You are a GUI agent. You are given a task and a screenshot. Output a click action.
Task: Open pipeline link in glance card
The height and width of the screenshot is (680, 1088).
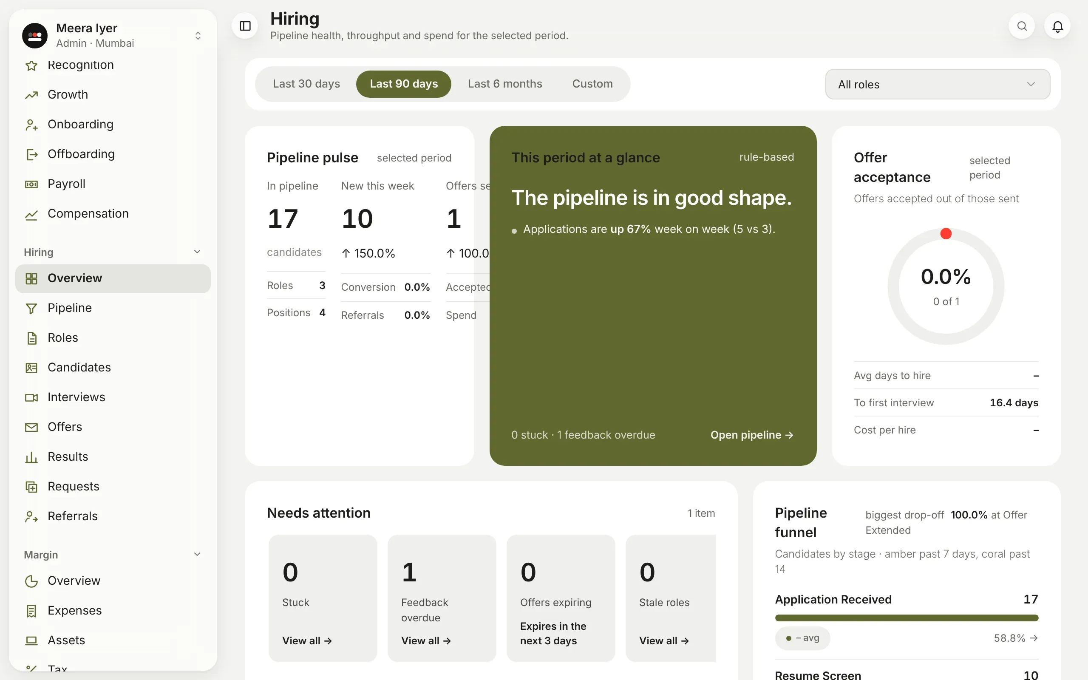(x=752, y=435)
